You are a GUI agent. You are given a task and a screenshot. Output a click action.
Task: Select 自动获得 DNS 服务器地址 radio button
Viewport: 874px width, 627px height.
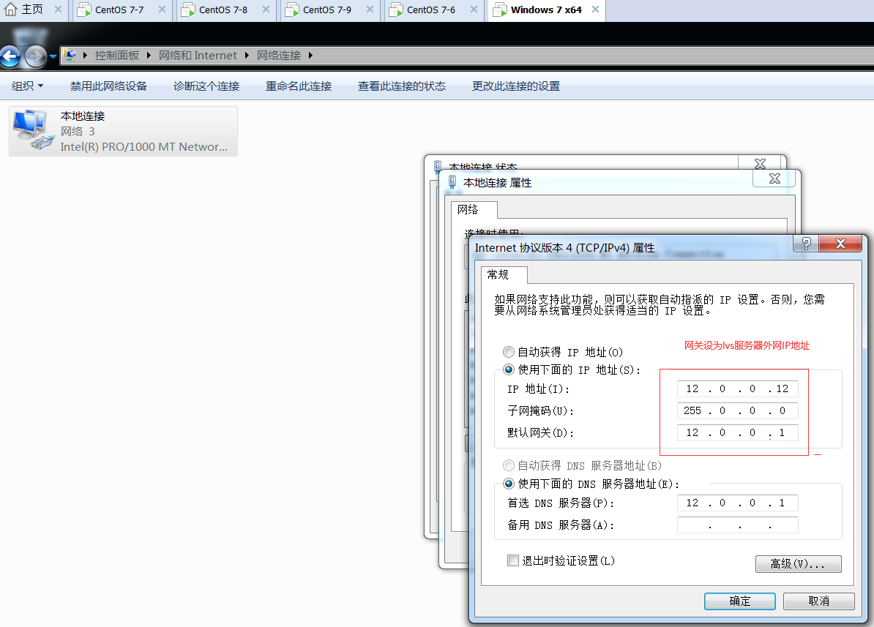coord(508,465)
